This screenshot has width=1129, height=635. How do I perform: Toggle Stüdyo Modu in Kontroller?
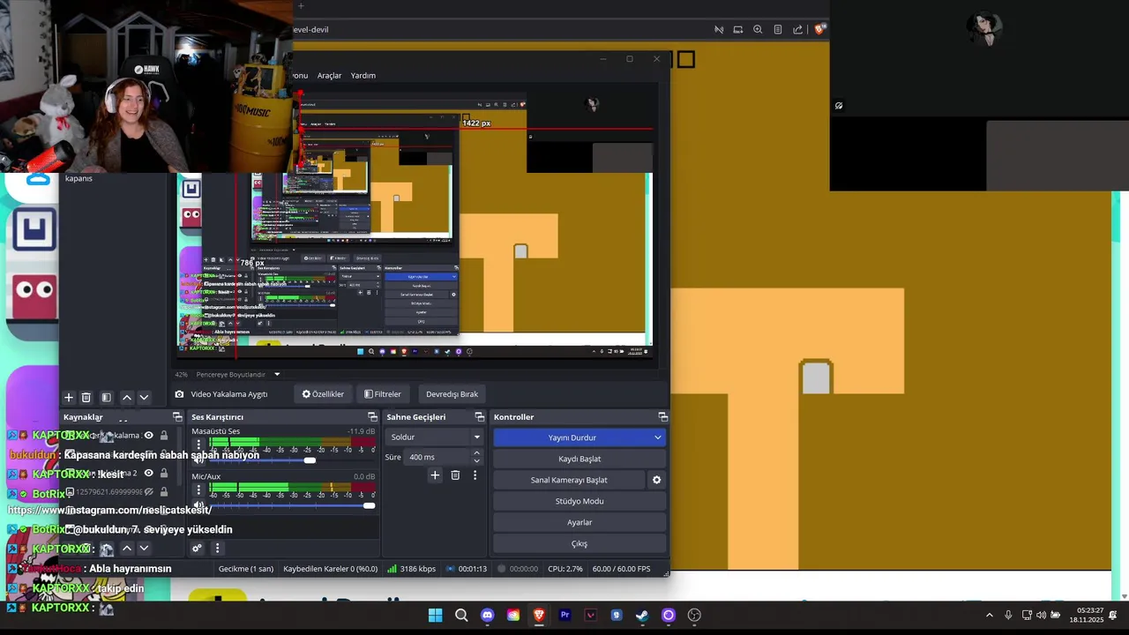[579, 501]
